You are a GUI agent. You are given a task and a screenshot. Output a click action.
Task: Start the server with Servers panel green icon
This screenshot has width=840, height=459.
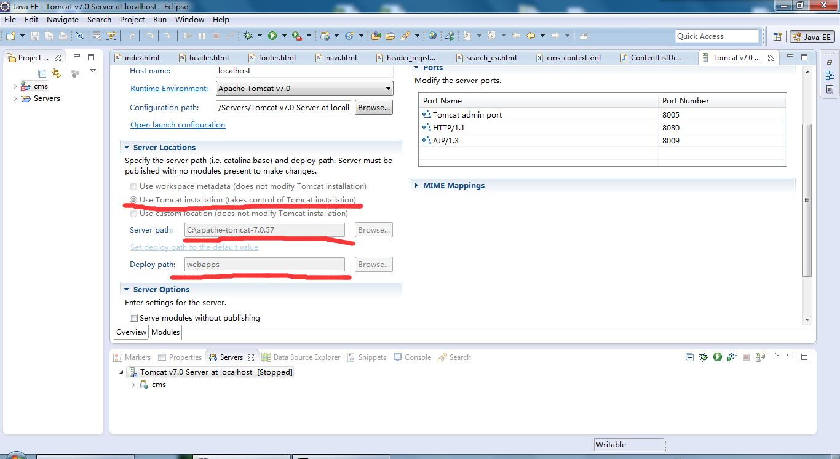(x=717, y=357)
